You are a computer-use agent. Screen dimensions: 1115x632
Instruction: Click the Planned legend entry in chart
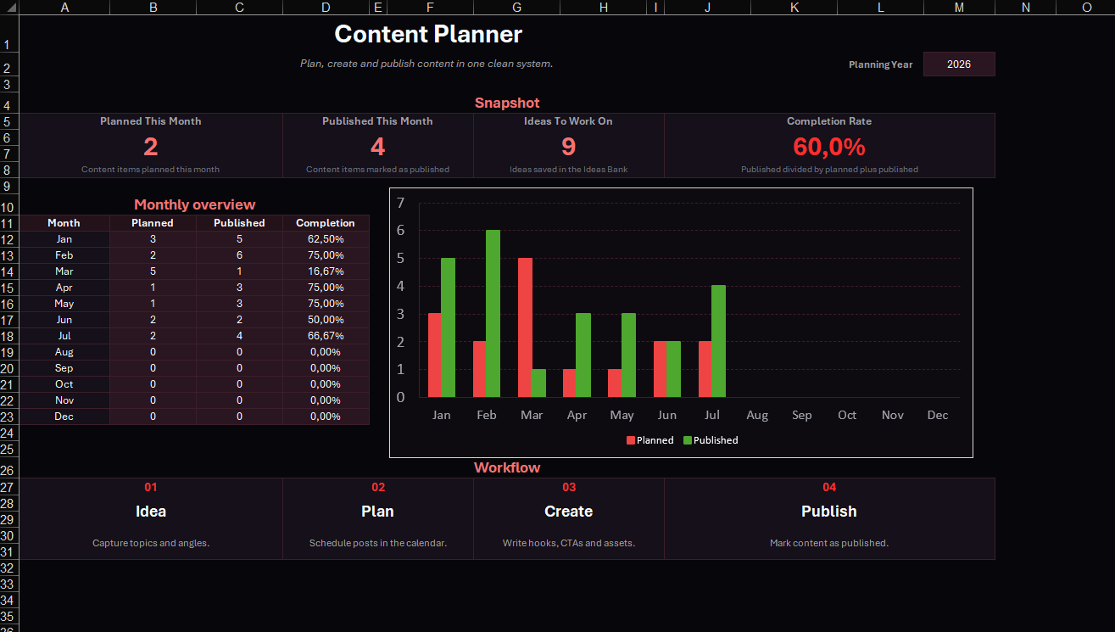649,440
